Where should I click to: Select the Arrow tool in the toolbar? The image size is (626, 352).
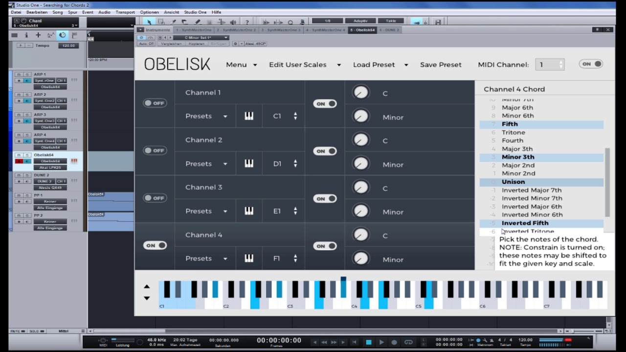click(149, 22)
